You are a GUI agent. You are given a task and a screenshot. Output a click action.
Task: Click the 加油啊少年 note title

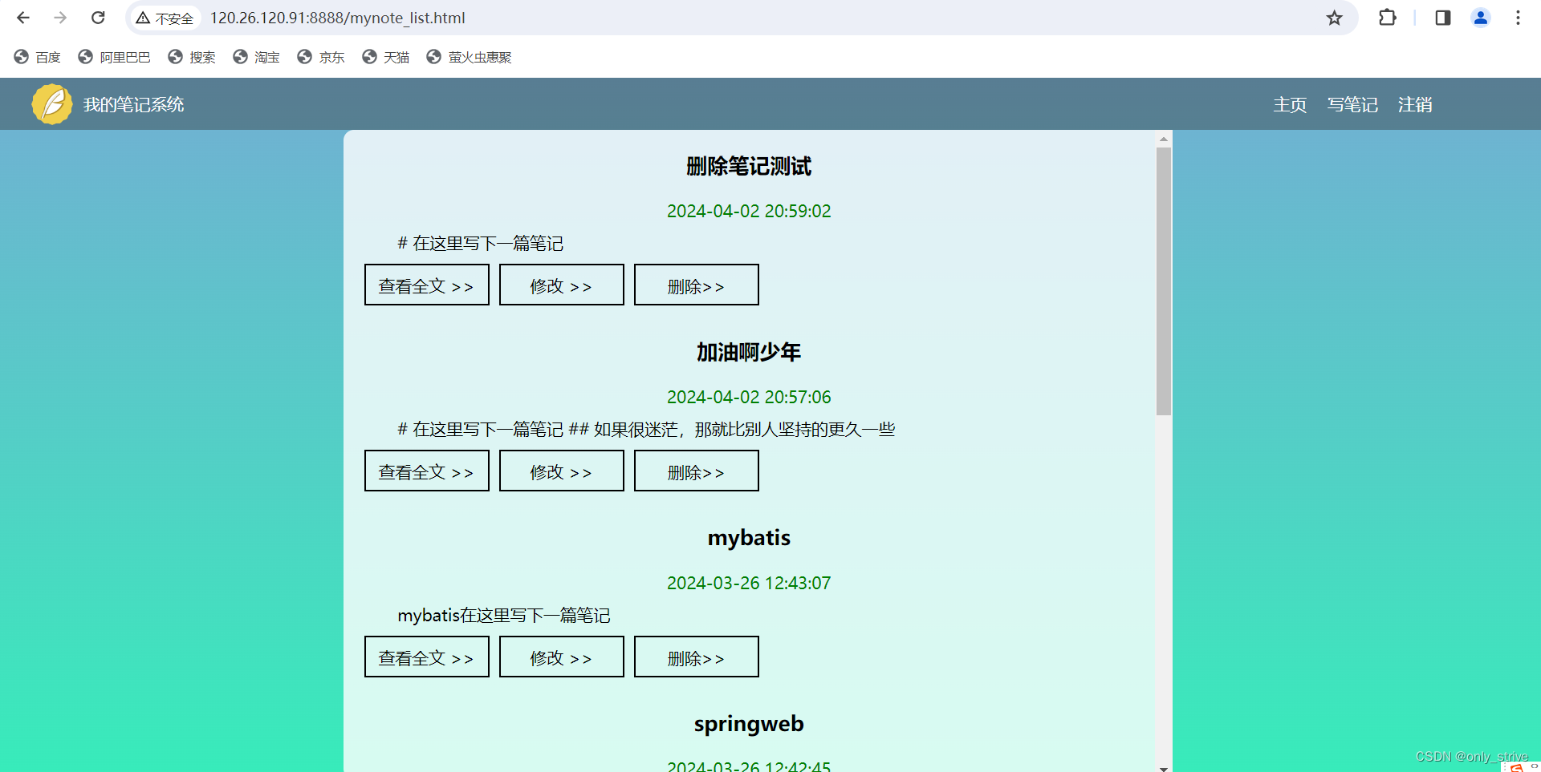(749, 352)
